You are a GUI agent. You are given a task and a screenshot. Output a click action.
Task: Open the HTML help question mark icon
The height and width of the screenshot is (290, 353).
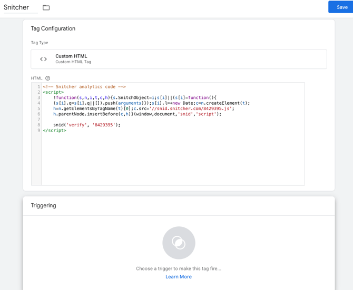pyautogui.click(x=47, y=78)
